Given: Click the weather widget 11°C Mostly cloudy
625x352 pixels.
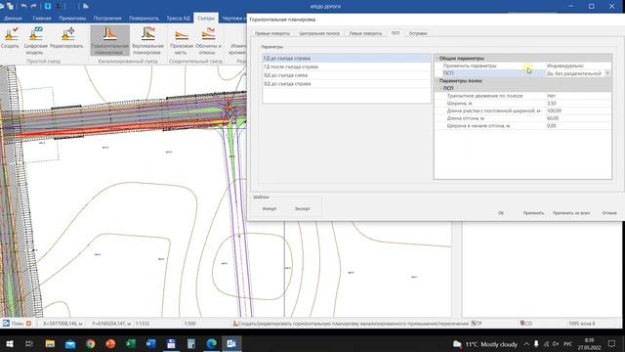Looking at the screenshot, I should click(x=485, y=344).
